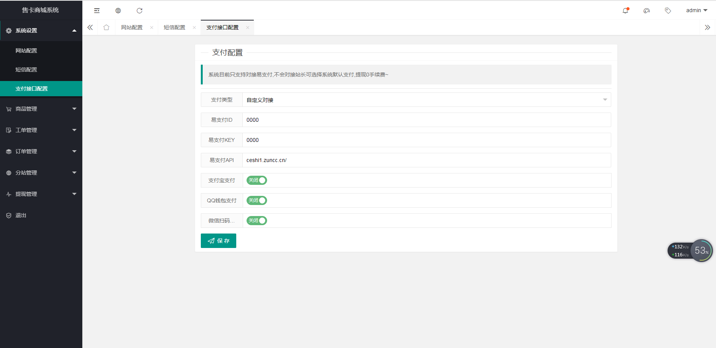Toggle sidebar collapse menu icon

97,11
